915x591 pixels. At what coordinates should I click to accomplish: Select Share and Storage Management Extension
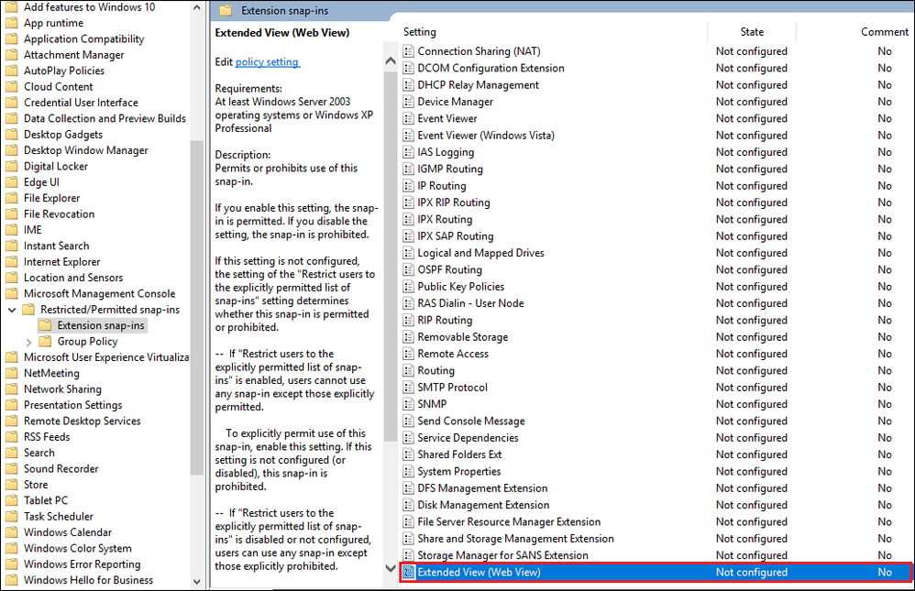point(515,539)
